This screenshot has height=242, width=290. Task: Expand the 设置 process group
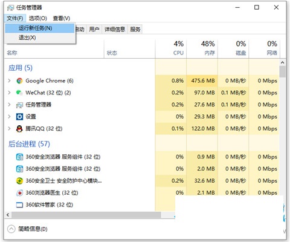(x=9, y=116)
